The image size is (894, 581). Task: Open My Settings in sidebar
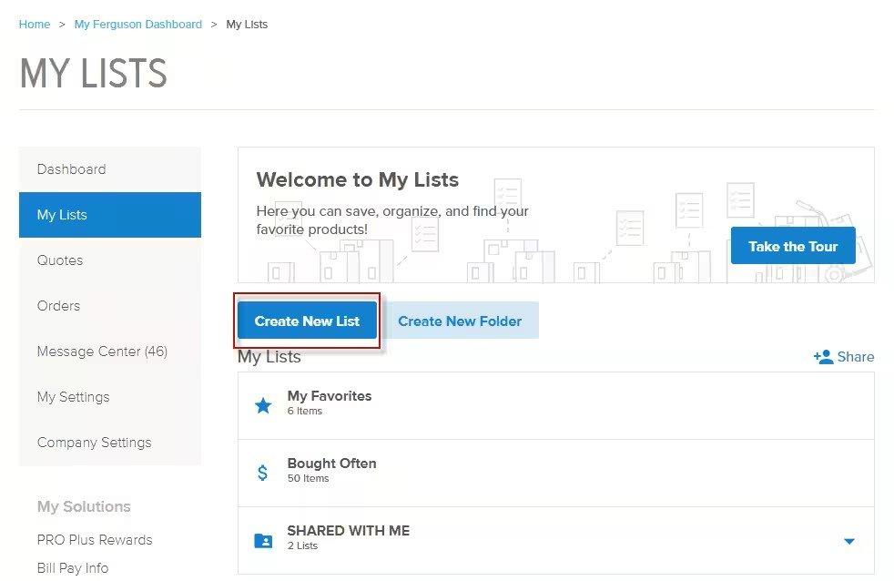tap(110, 397)
